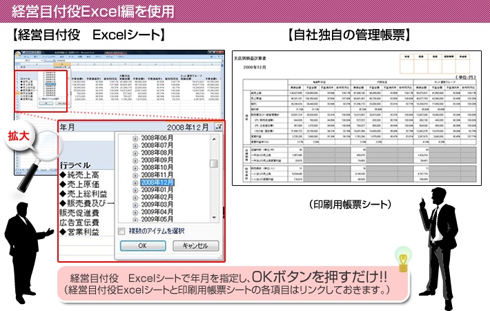This screenshot has width=490, height=311.
Task: Click the scrollbar thumb in the enlarged list
Action: coord(214,164)
